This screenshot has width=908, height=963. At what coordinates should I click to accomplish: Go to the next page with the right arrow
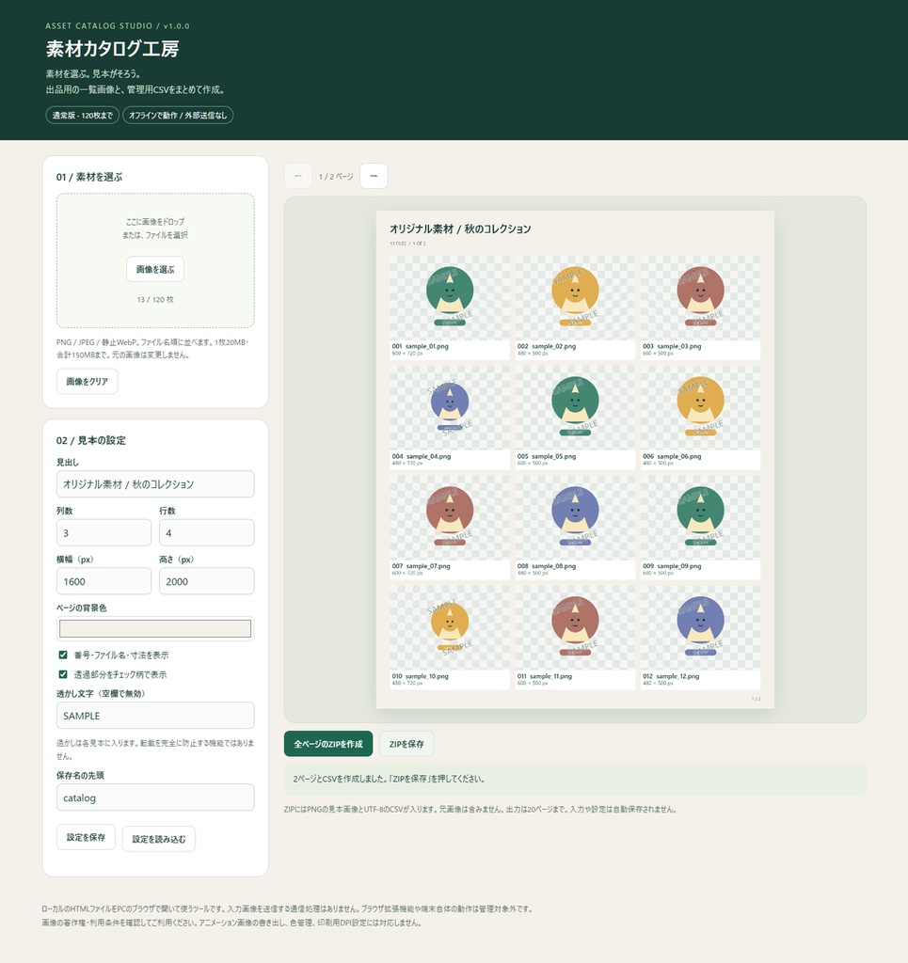(374, 176)
